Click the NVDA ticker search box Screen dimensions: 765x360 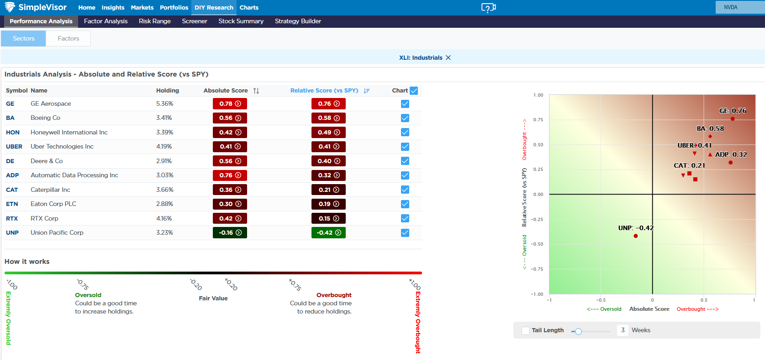[x=740, y=7]
